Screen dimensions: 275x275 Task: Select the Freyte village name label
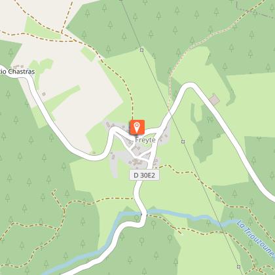coord(145,140)
